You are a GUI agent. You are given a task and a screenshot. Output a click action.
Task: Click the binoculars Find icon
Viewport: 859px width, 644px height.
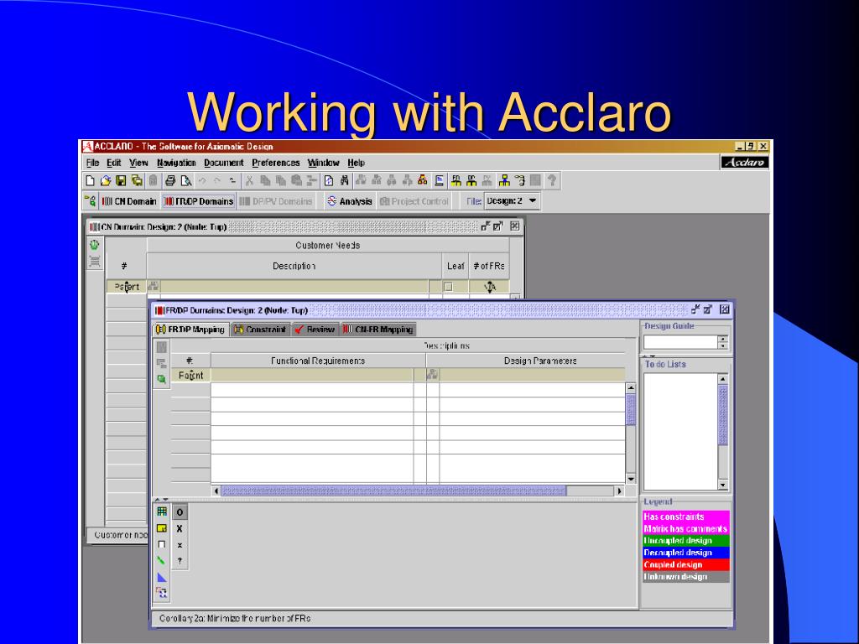pyautogui.click(x=345, y=180)
